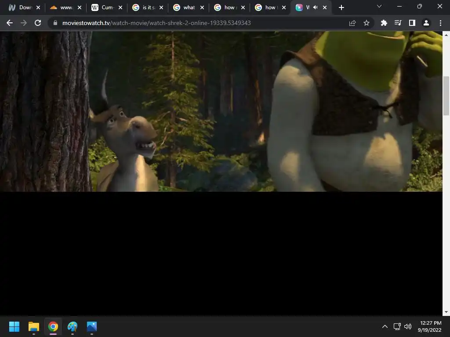450x337 pixels.
Task: Close the active movie tab
Action: [325, 8]
